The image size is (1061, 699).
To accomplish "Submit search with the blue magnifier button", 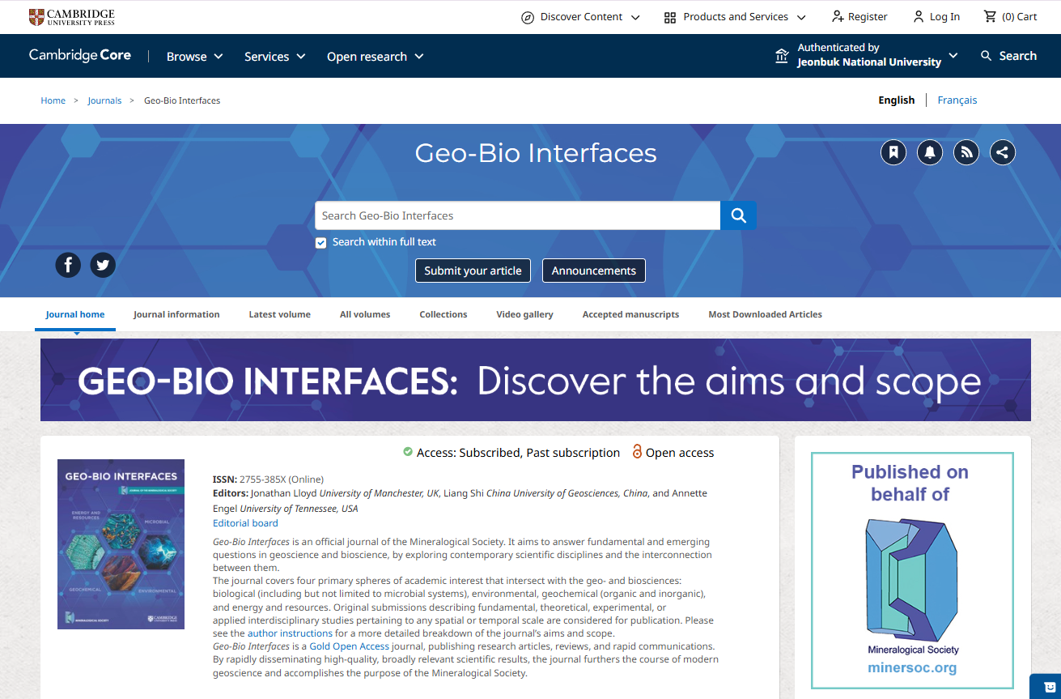I will pyautogui.click(x=738, y=215).
